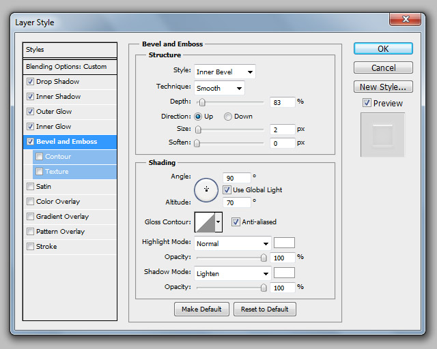
Task: Open the Shadow Mode dropdown showing Lighten
Action: pyautogui.click(x=232, y=273)
